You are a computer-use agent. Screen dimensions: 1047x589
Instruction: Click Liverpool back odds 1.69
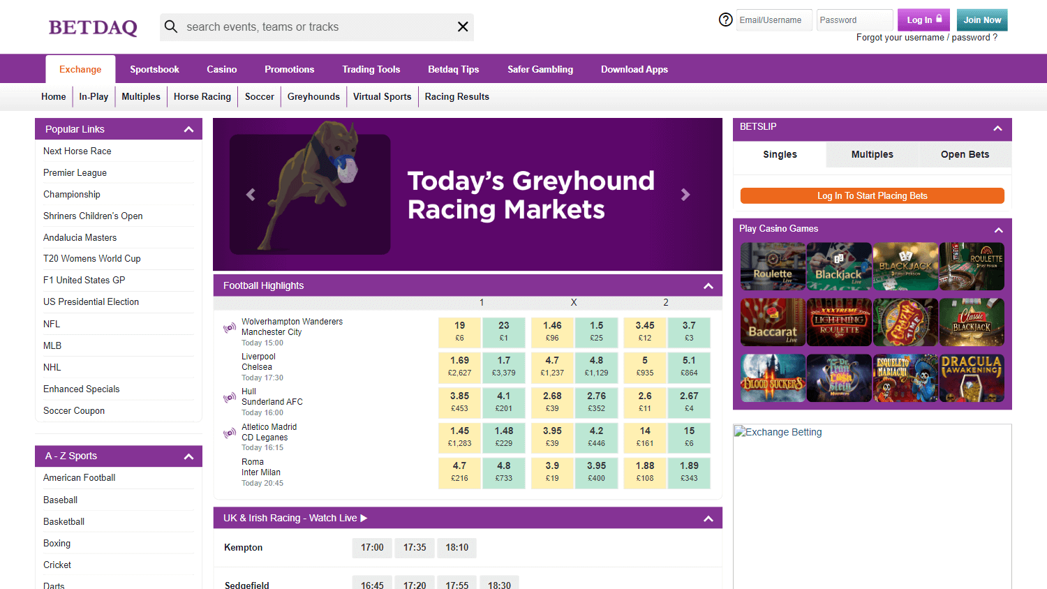pos(460,366)
